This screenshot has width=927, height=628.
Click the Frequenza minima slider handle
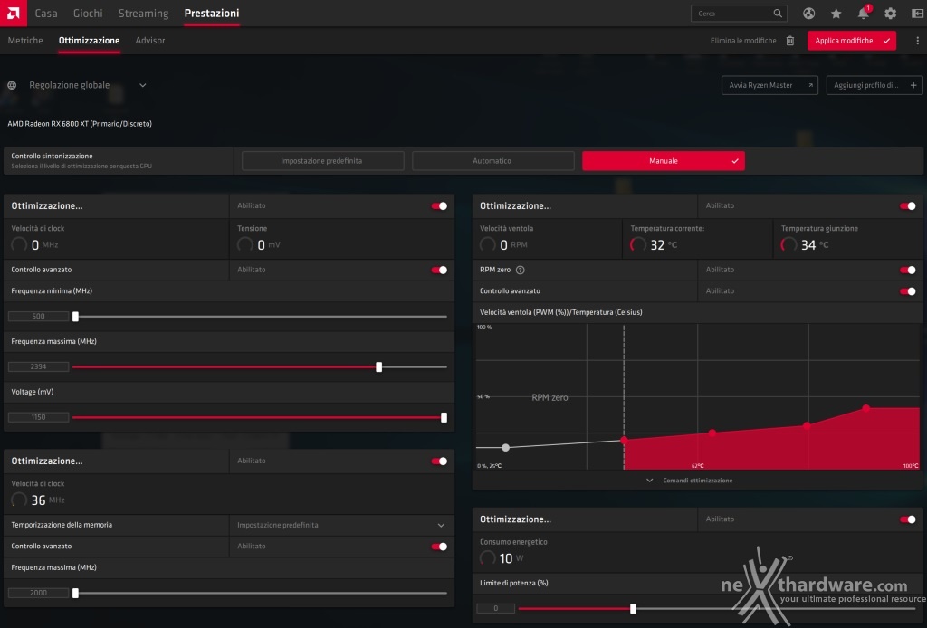click(x=76, y=317)
